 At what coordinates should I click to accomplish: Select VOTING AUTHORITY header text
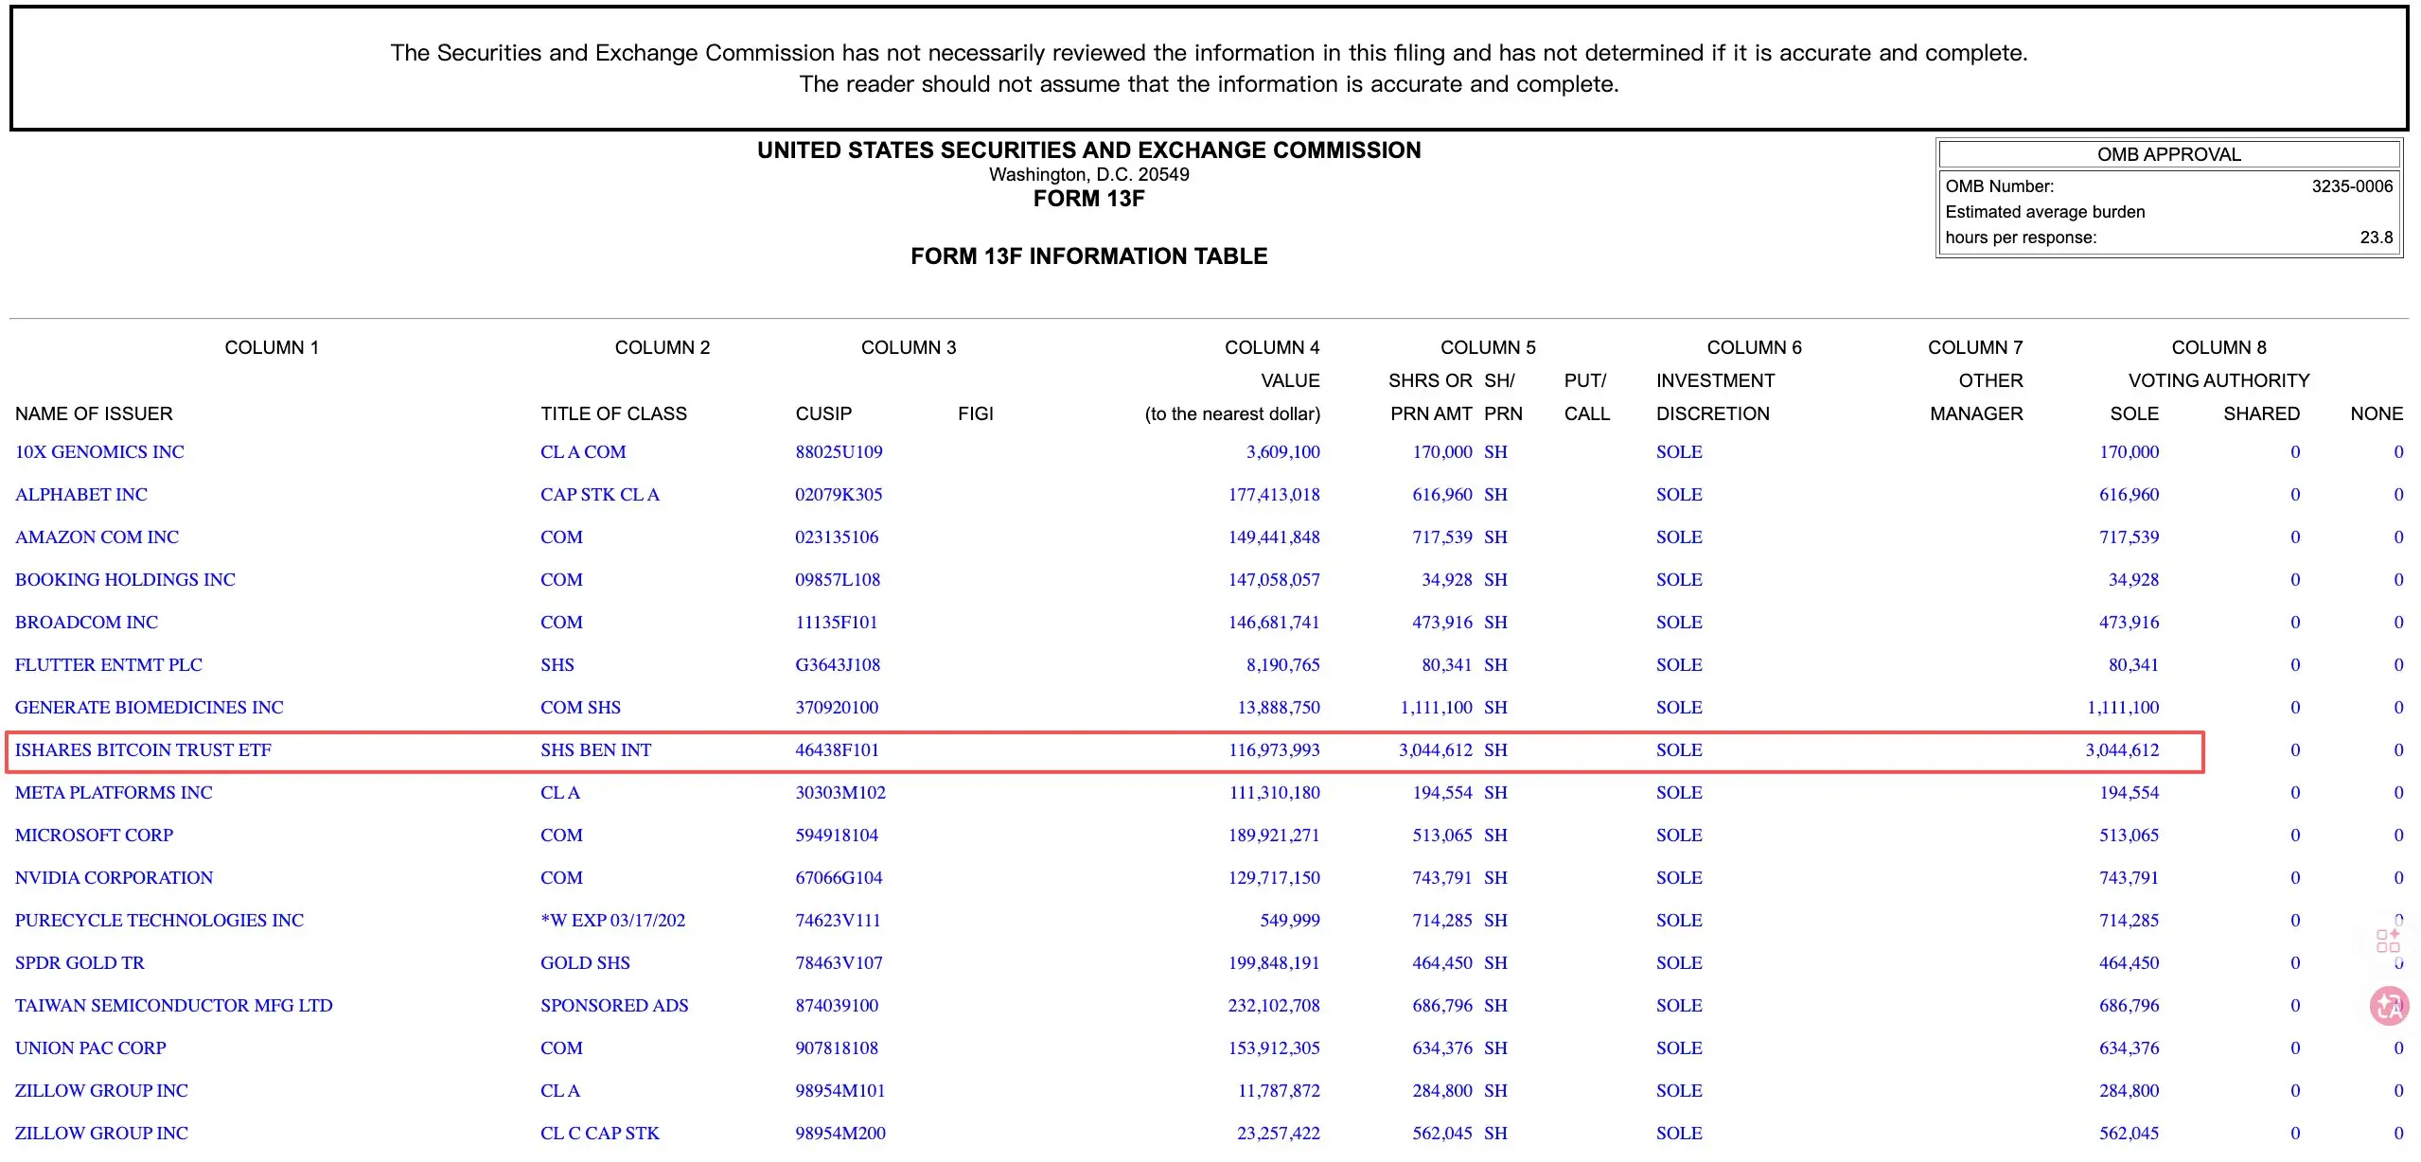pyautogui.click(x=2218, y=380)
